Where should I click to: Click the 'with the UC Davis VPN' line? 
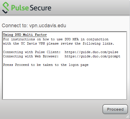pos(59,43)
